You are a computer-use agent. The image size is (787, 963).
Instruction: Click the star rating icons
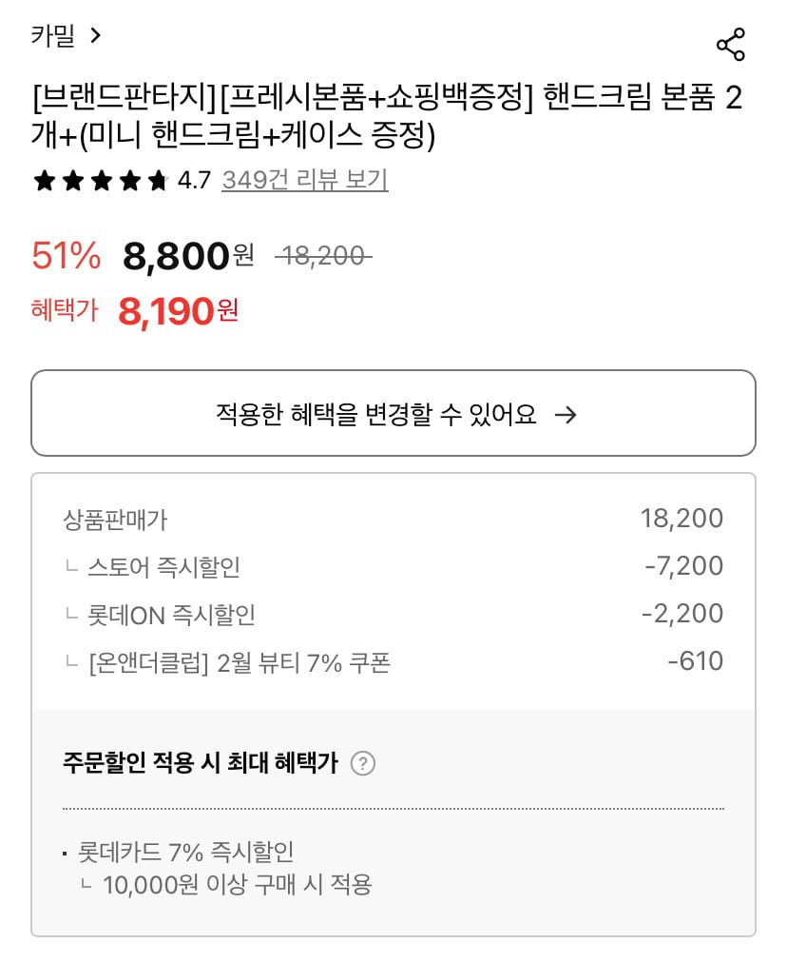pyautogui.click(x=101, y=181)
